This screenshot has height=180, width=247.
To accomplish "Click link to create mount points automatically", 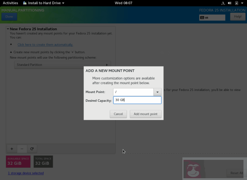I will click(45, 45).
